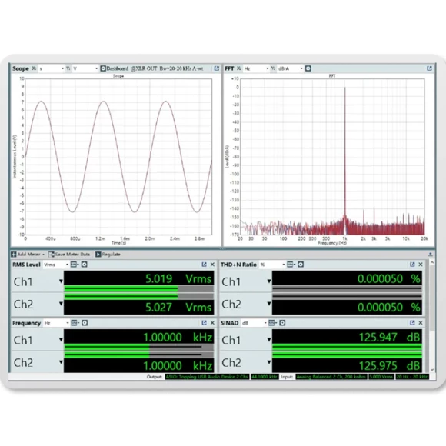Open Scope X axis unit dropdown
Viewport: 446px width, 446px height.
coord(52,68)
